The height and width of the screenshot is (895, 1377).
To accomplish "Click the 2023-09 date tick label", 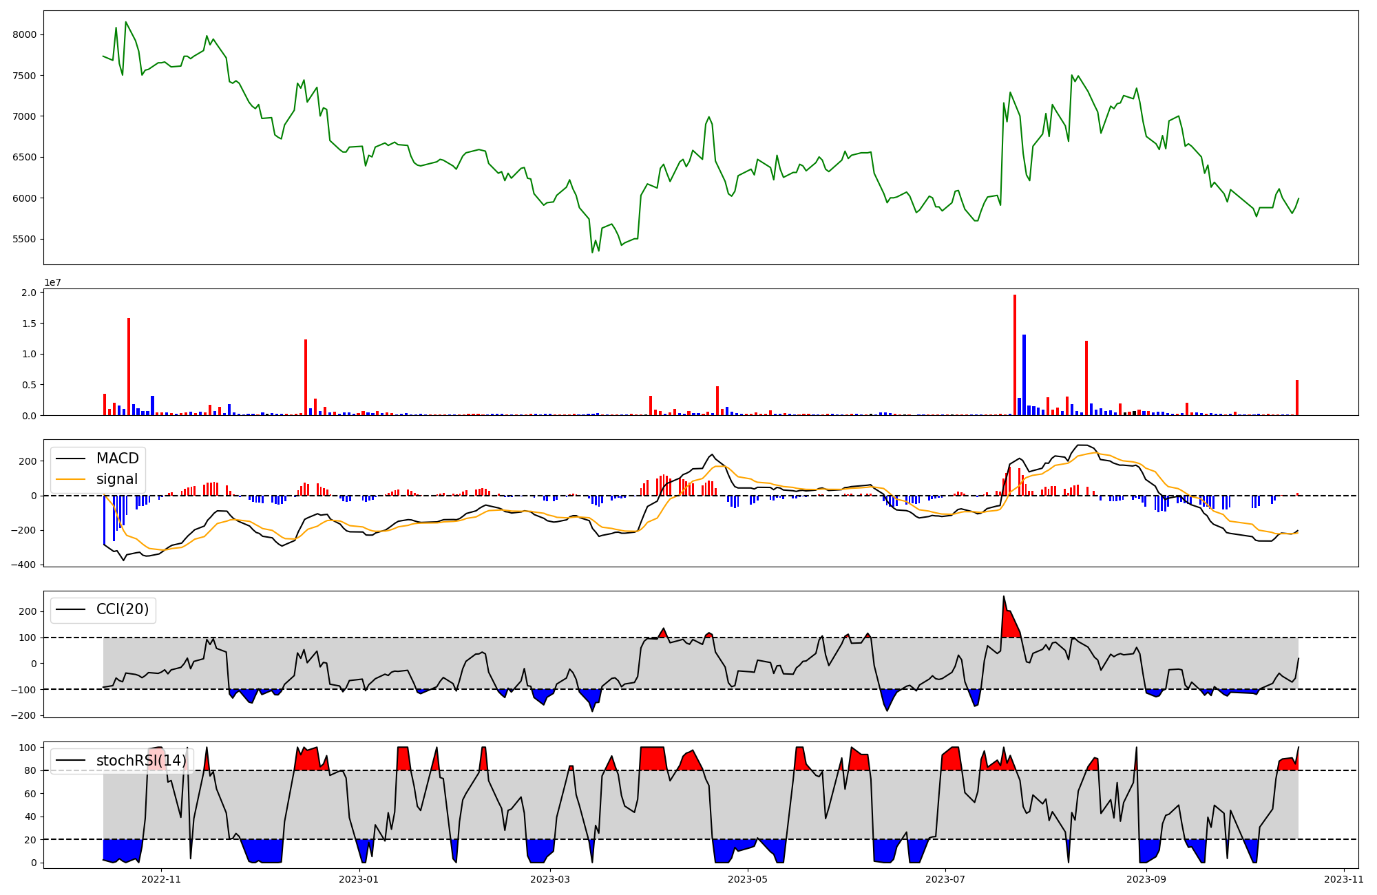I will click(x=1146, y=879).
